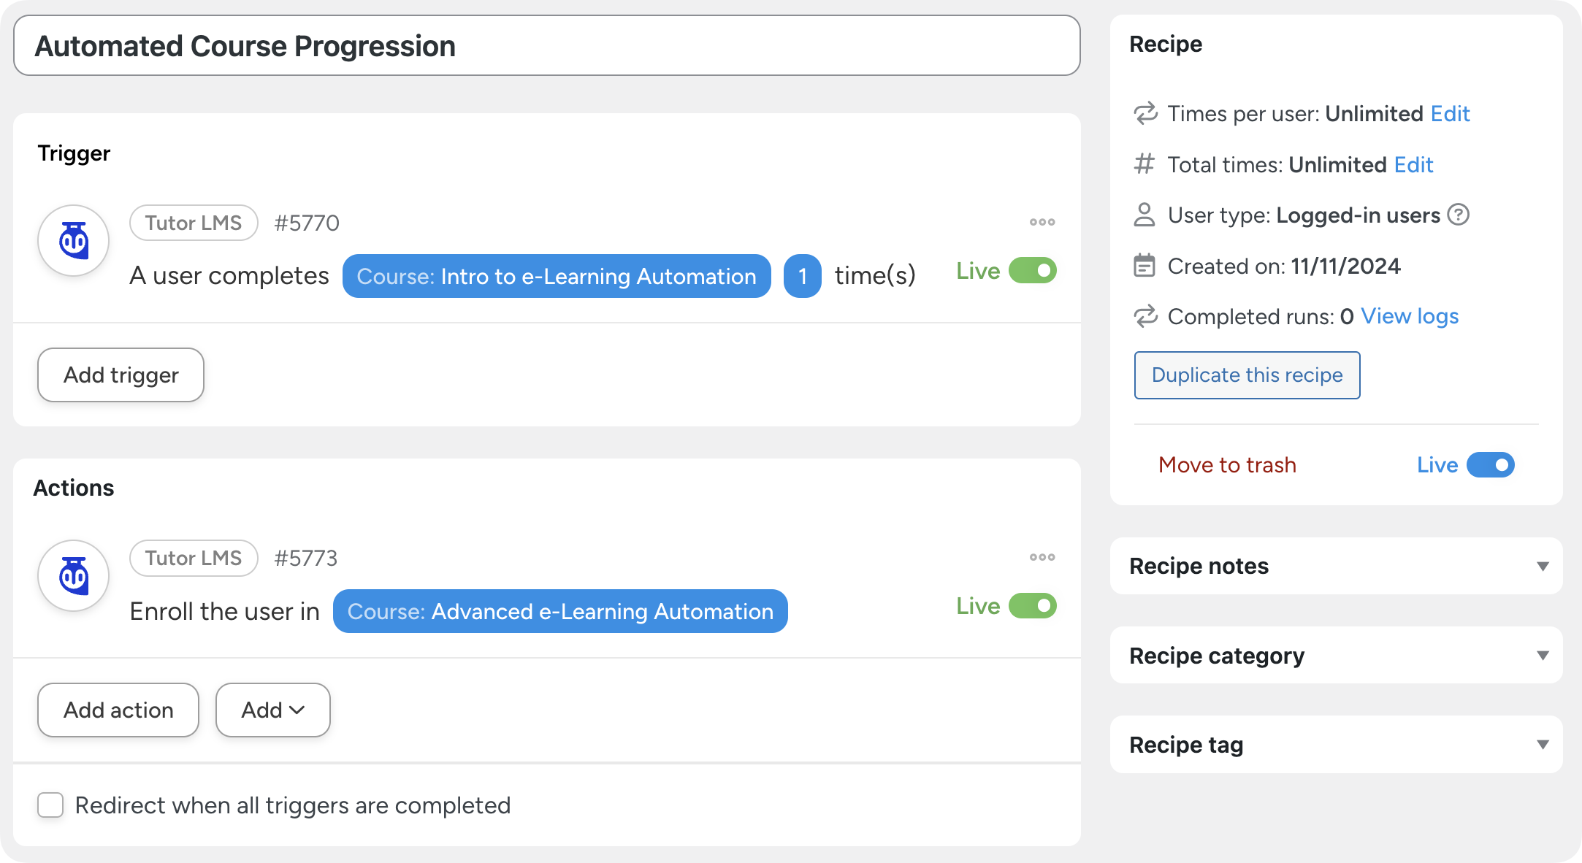1582x863 pixels.
Task: Check Redirect when all triggers are completed
Action: pyautogui.click(x=50, y=805)
